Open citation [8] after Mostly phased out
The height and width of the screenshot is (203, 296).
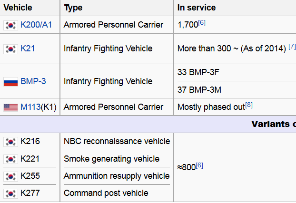[x=249, y=105]
